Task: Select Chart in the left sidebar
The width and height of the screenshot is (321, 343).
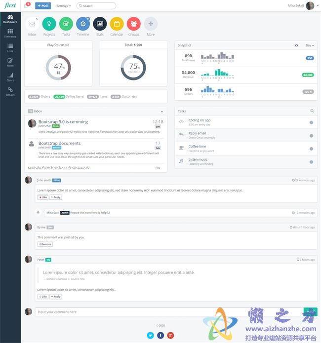Action: [10, 77]
